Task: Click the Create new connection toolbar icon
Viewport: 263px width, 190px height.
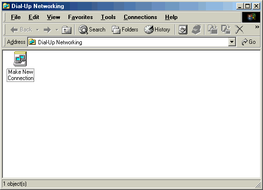Action: (x=183, y=30)
